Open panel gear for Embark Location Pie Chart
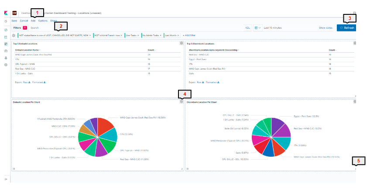Screen dimensions: 370x195 click(182, 102)
